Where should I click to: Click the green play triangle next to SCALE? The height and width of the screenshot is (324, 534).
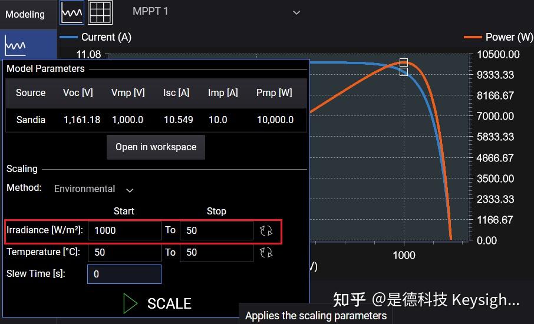click(x=130, y=303)
